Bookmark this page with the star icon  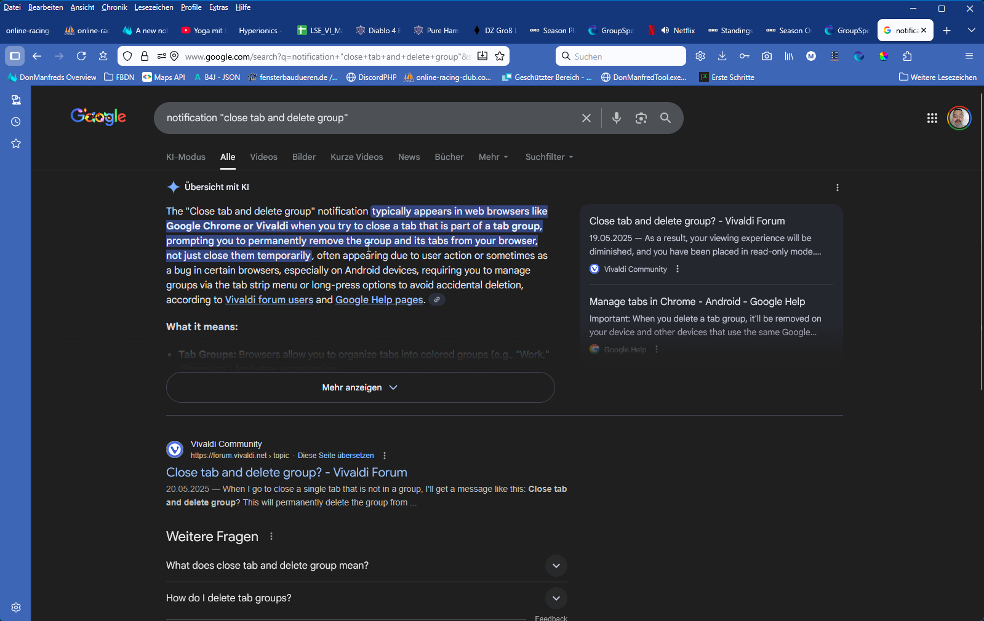[x=500, y=57]
